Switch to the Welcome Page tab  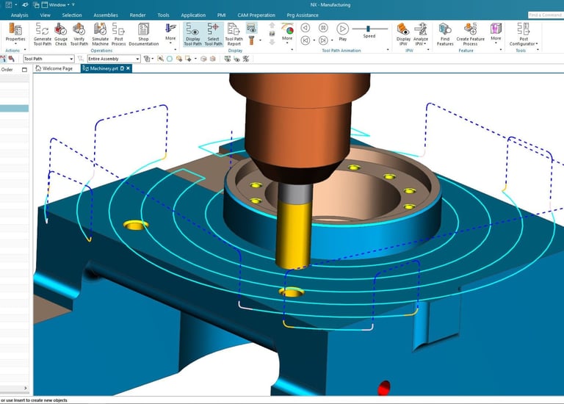pyautogui.click(x=54, y=68)
